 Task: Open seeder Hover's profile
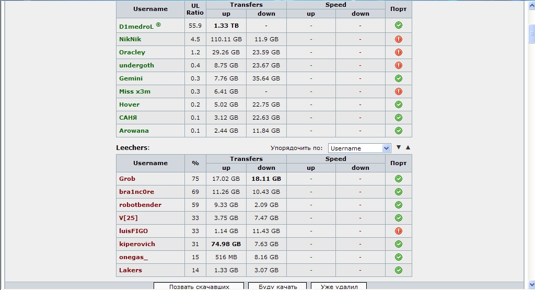point(130,105)
